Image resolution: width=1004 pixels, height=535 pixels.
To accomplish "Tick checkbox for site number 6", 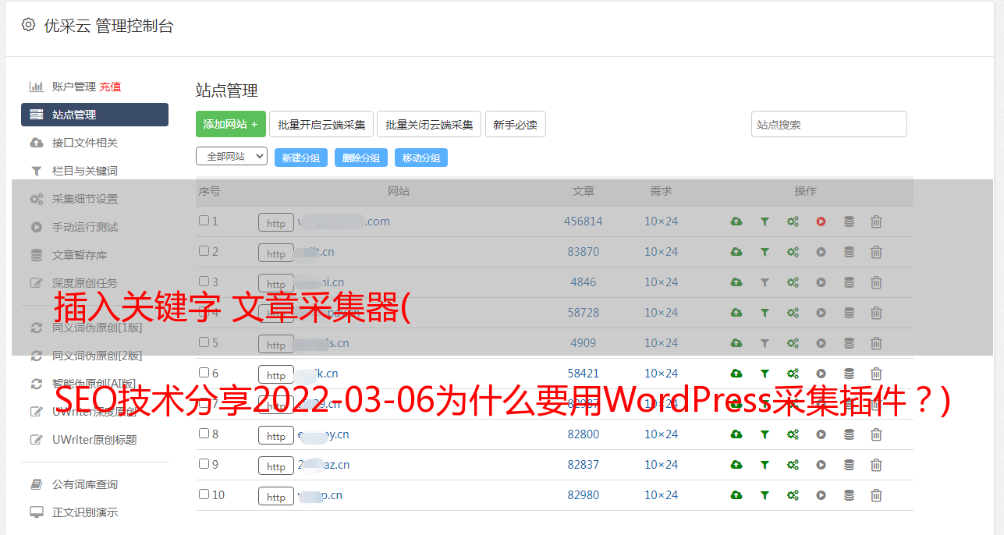I will (x=204, y=373).
